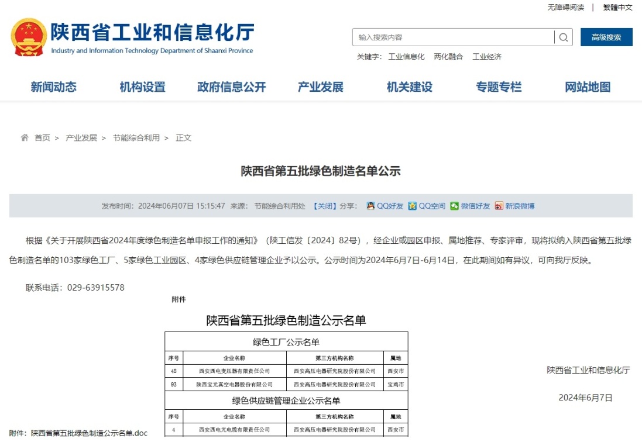The height and width of the screenshot is (442, 642).
Task: Click the QQ空间 star icon
Action: (413, 206)
